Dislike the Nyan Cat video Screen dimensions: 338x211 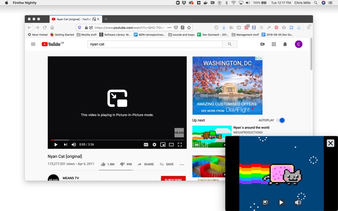126,164
